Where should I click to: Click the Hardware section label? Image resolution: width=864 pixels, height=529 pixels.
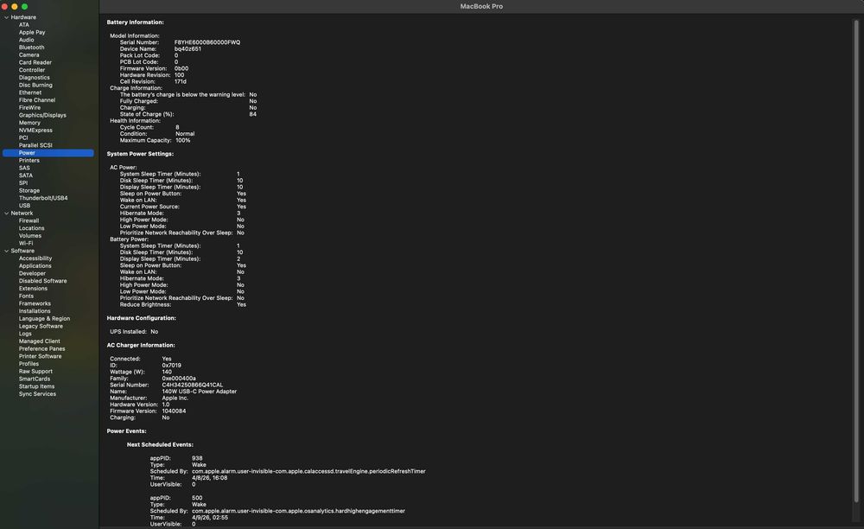pyautogui.click(x=23, y=17)
